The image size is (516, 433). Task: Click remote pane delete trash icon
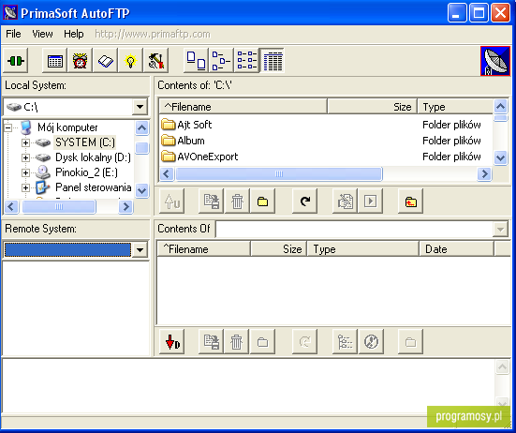(x=237, y=342)
